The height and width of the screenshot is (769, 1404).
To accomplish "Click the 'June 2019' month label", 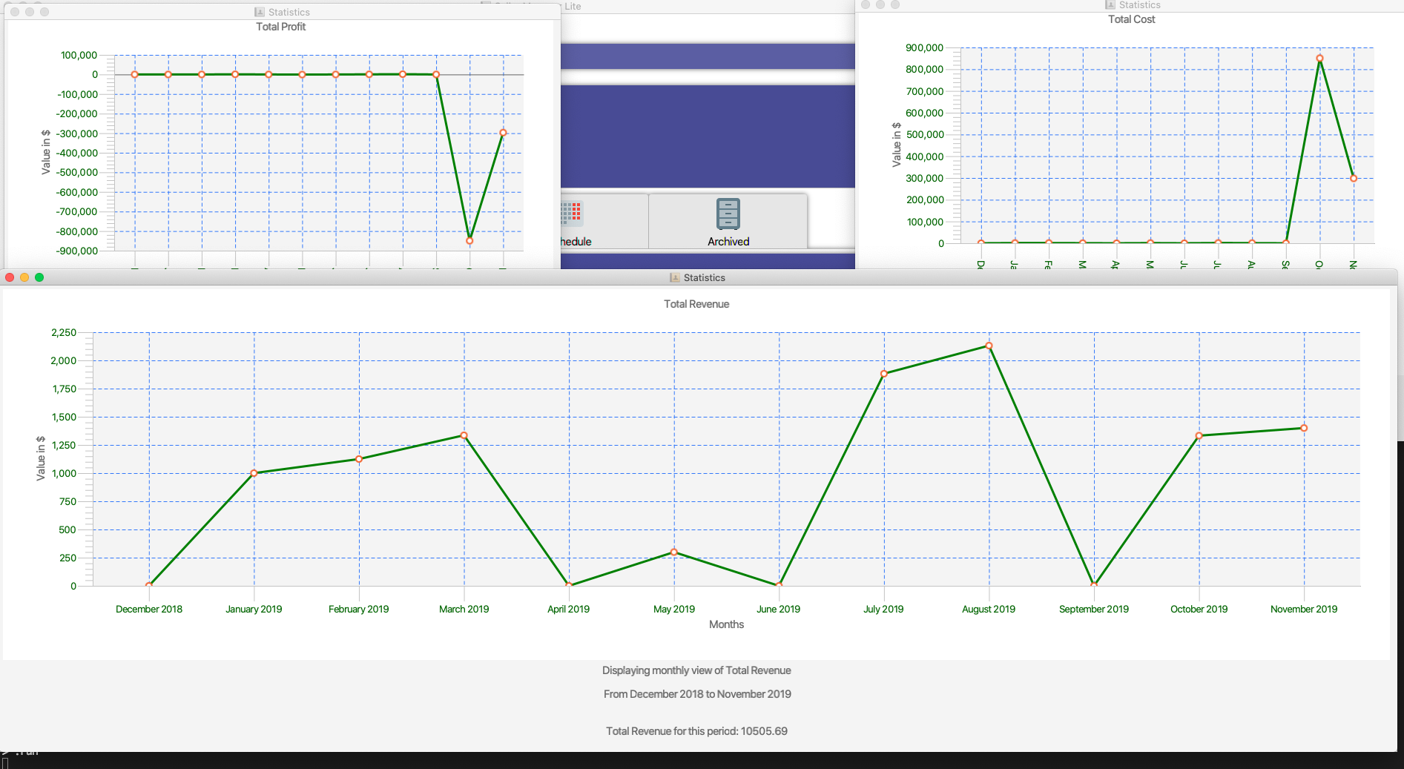I will click(779, 609).
